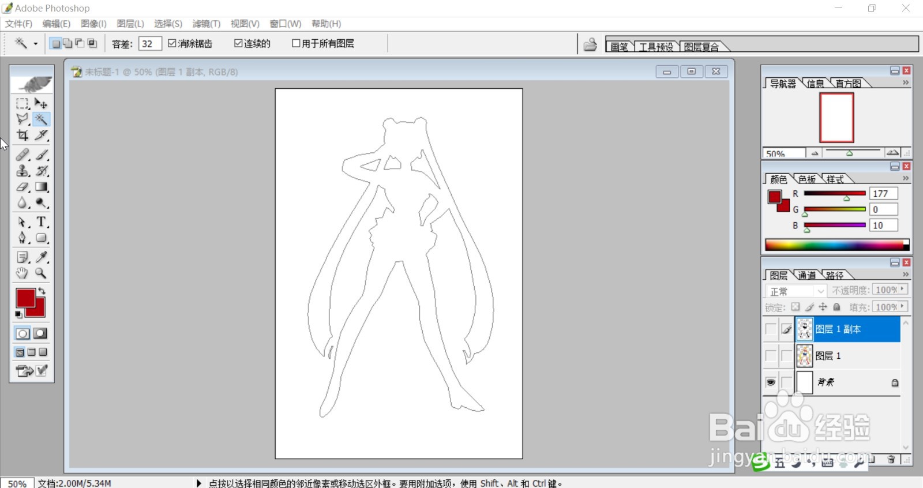Open the Color panel flyout menu
Image resolution: width=923 pixels, height=488 pixels.
pyautogui.click(x=906, y=178)
